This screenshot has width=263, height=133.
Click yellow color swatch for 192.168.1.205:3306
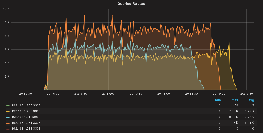tap(8, 111)
